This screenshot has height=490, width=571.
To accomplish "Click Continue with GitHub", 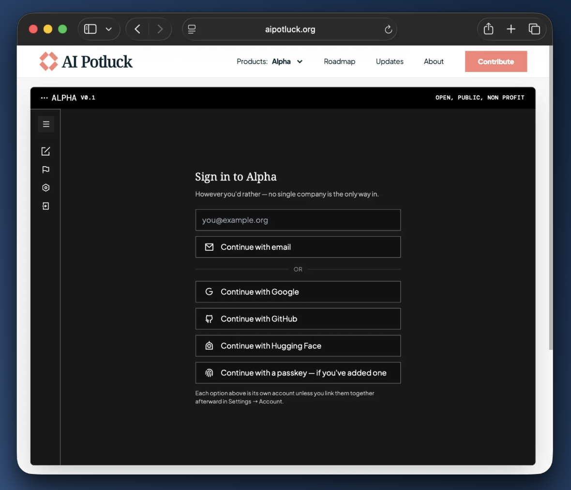I will click(x=298, y=318).
